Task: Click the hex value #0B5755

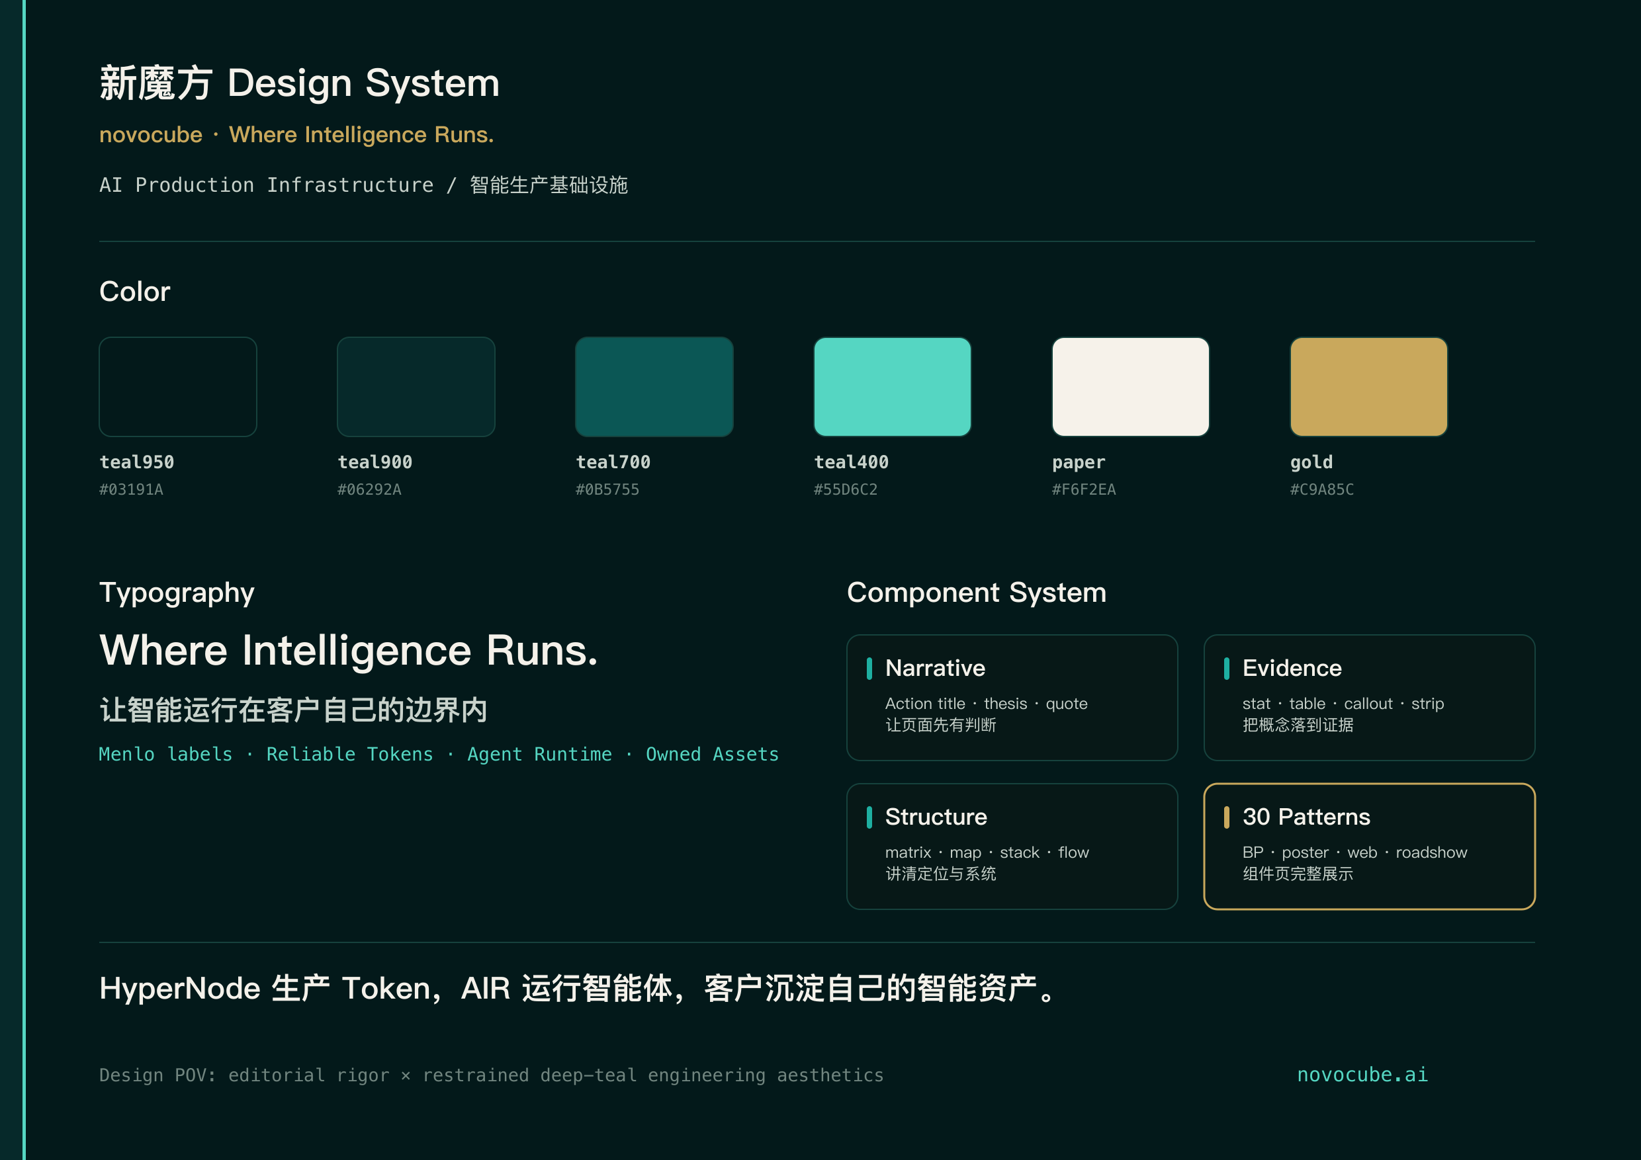Action: [x=607, y=489]
